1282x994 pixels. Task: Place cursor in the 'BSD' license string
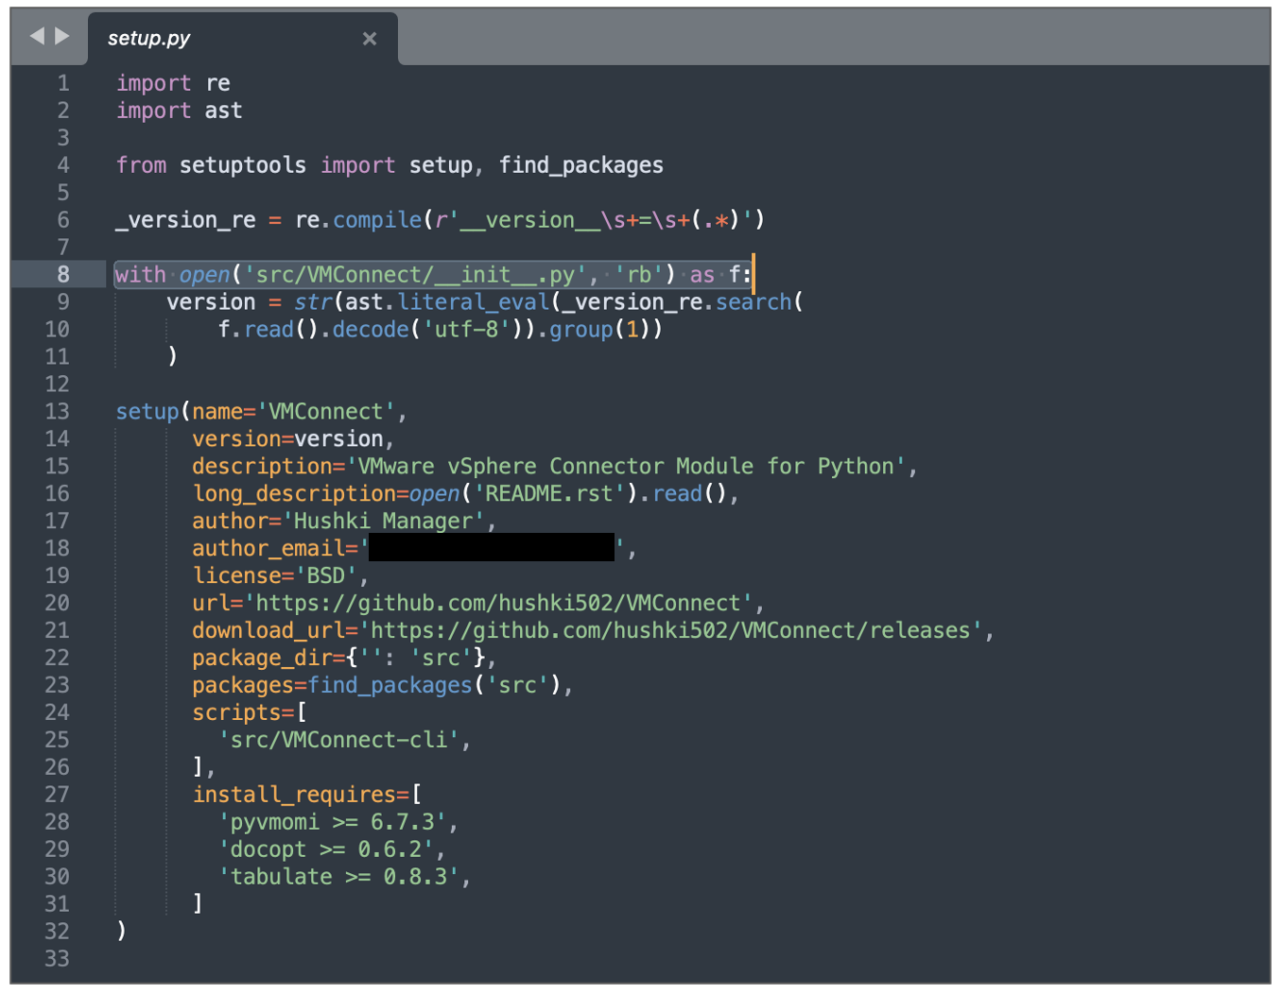click(x=325, y=576)
